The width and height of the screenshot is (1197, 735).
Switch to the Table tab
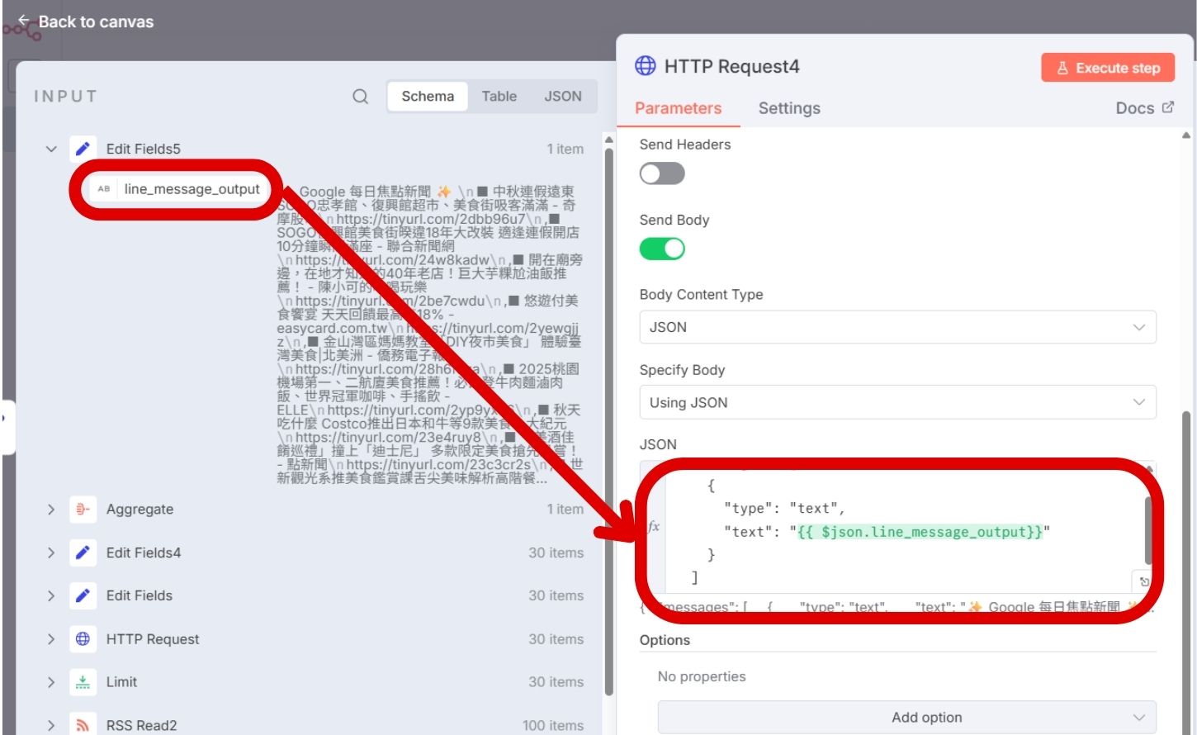point(499,96)
